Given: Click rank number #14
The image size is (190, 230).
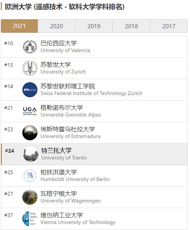Looking at the screenshot, I should pyautogui.click(x=9, y=86).
